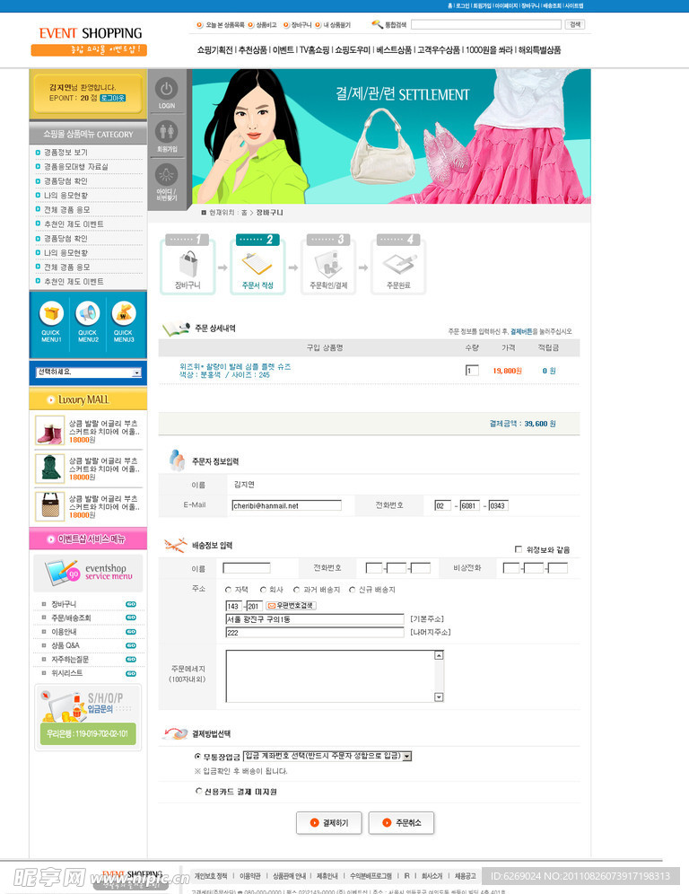Click the eventshop service menu go icon
This screenshot has width=689, height=894.
[73, 574]
